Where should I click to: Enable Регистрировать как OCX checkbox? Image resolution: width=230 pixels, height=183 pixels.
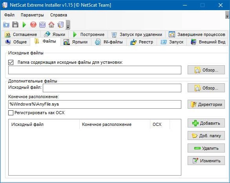coord(11,113)
